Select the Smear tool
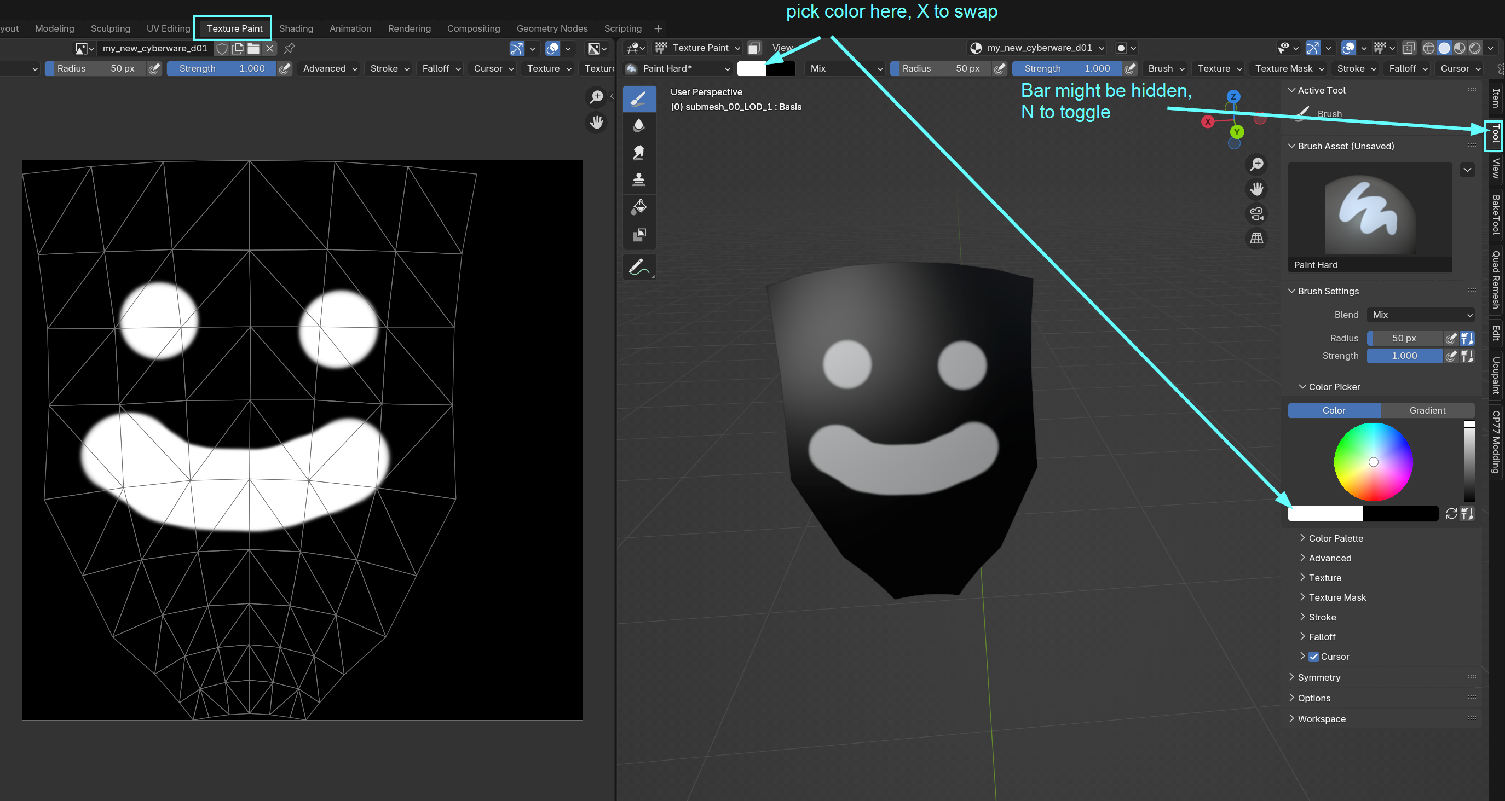 click(638, 153)
